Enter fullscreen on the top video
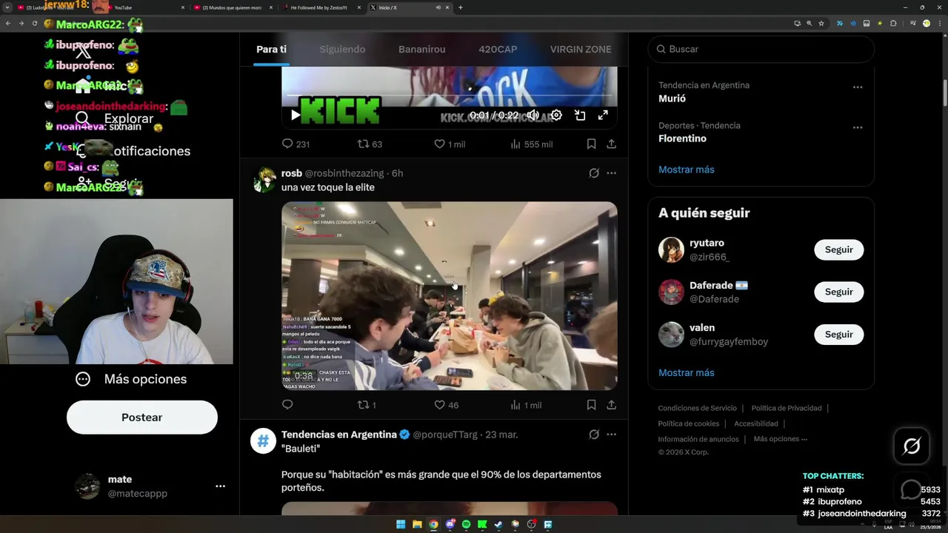Image resolution: width=948 pixels, height=533 pixels. pos(603,115)
